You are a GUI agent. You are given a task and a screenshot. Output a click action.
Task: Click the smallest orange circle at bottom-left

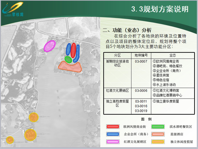[10, 140]
